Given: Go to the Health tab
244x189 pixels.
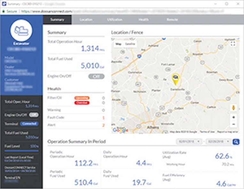Looking at the screenshot, I should 143,20.
